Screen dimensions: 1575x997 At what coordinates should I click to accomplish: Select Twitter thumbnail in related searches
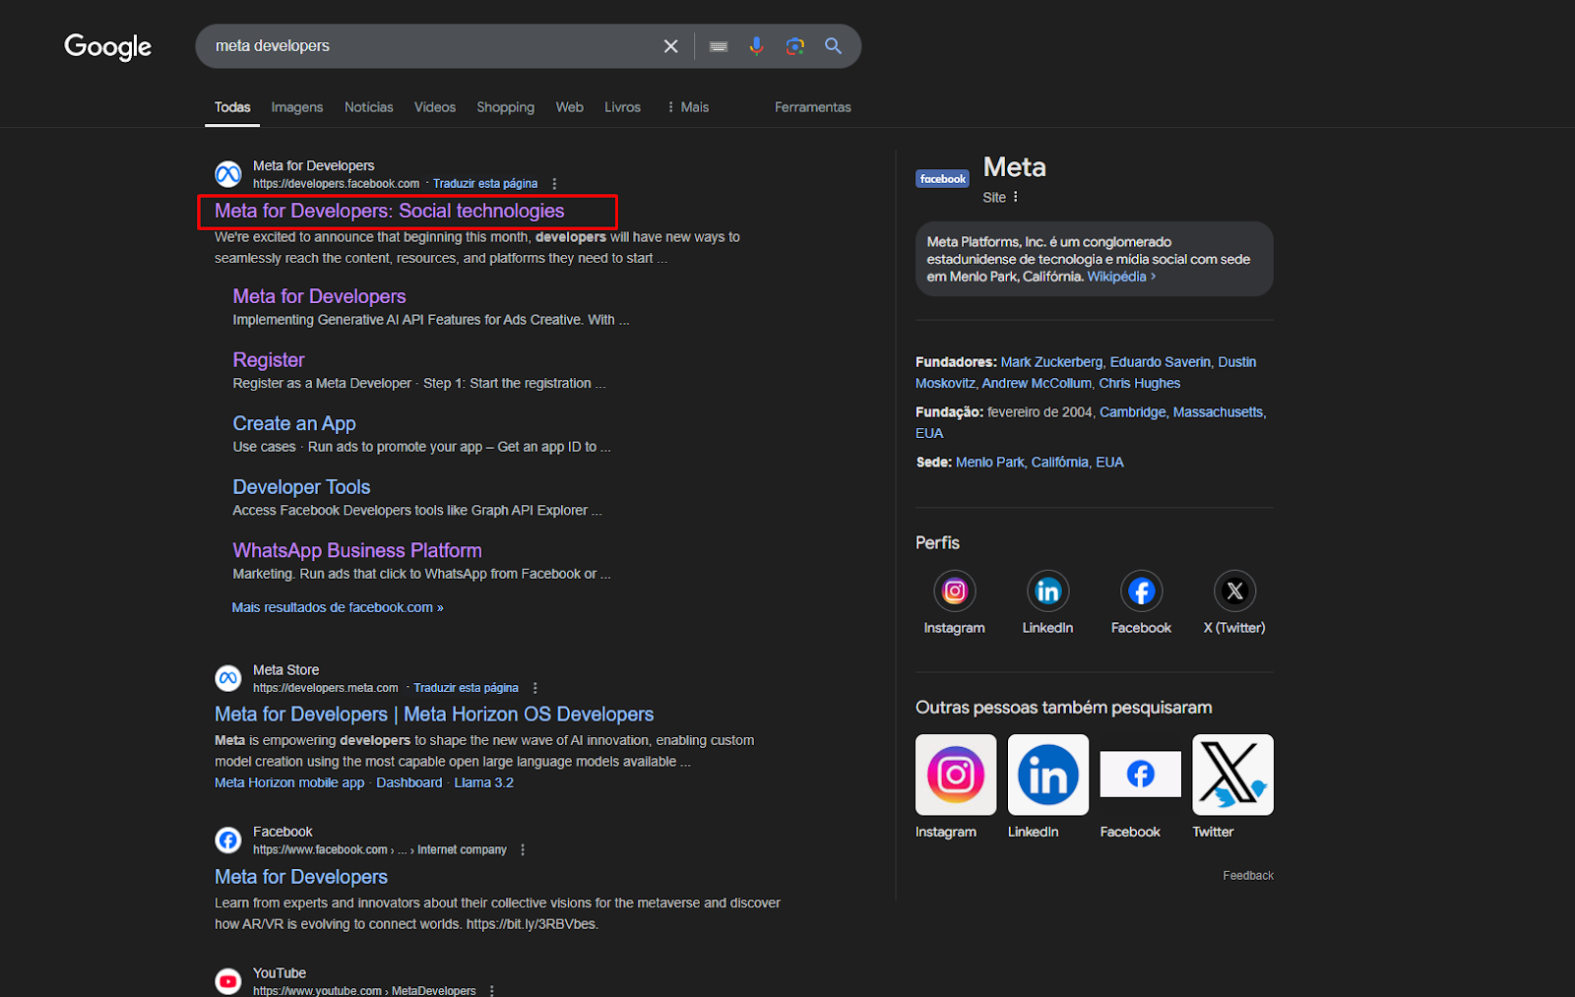1232,775
